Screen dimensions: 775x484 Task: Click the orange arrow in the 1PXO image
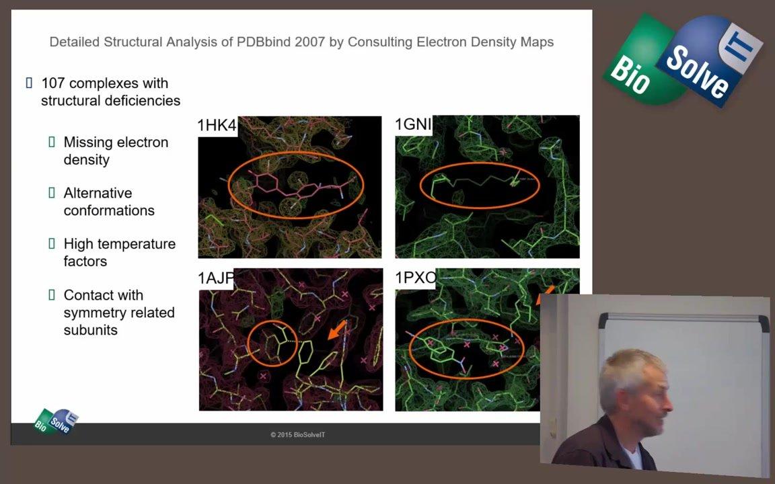point(546,294)
